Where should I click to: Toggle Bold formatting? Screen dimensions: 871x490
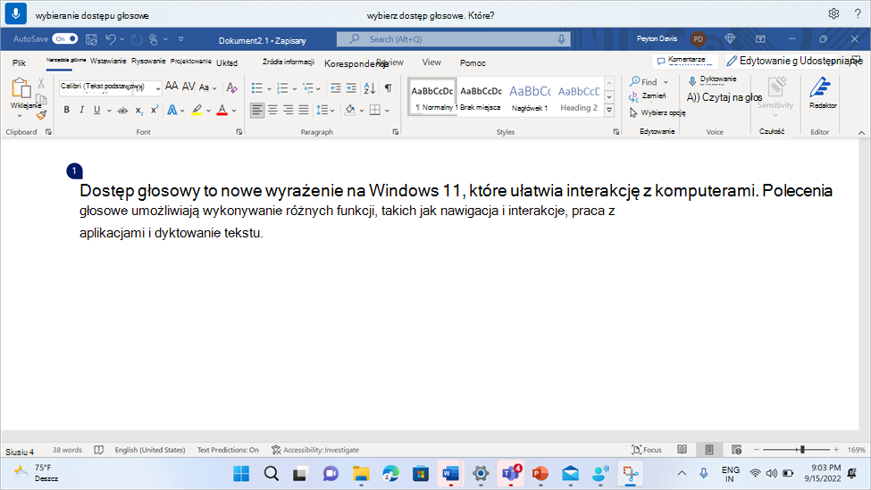(67, 110)
